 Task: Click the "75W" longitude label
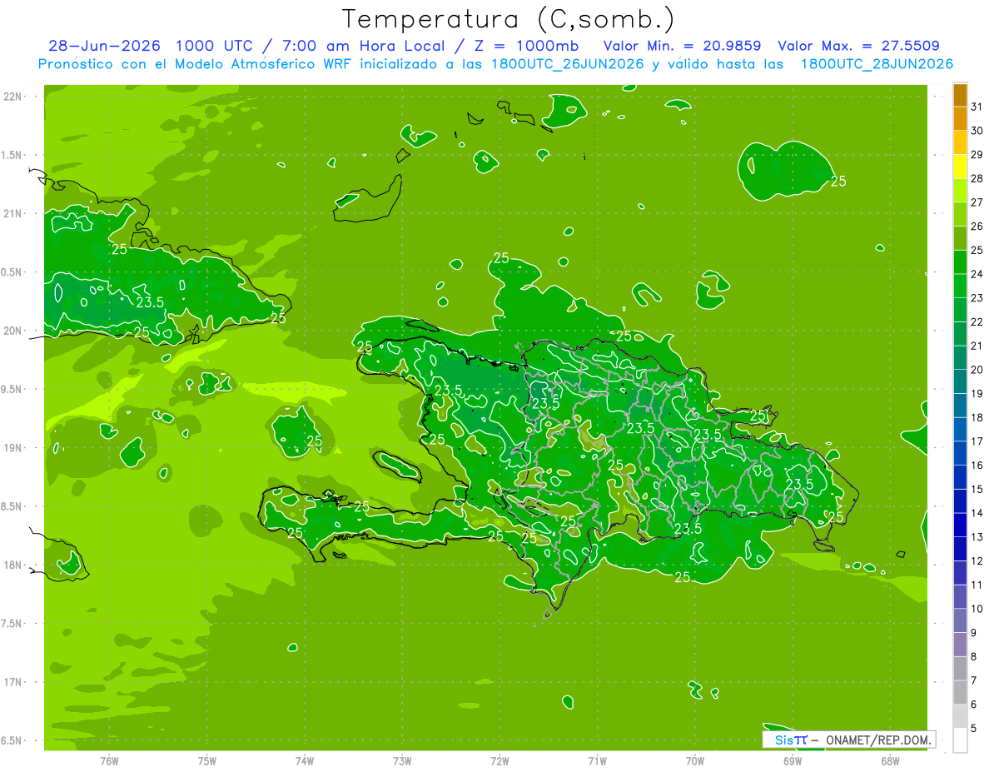point(207,760)
